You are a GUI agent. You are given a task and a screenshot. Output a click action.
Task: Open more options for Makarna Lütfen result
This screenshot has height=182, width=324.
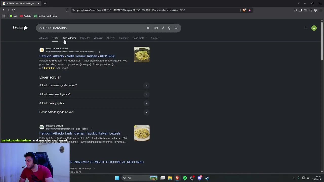coord(92,129)
